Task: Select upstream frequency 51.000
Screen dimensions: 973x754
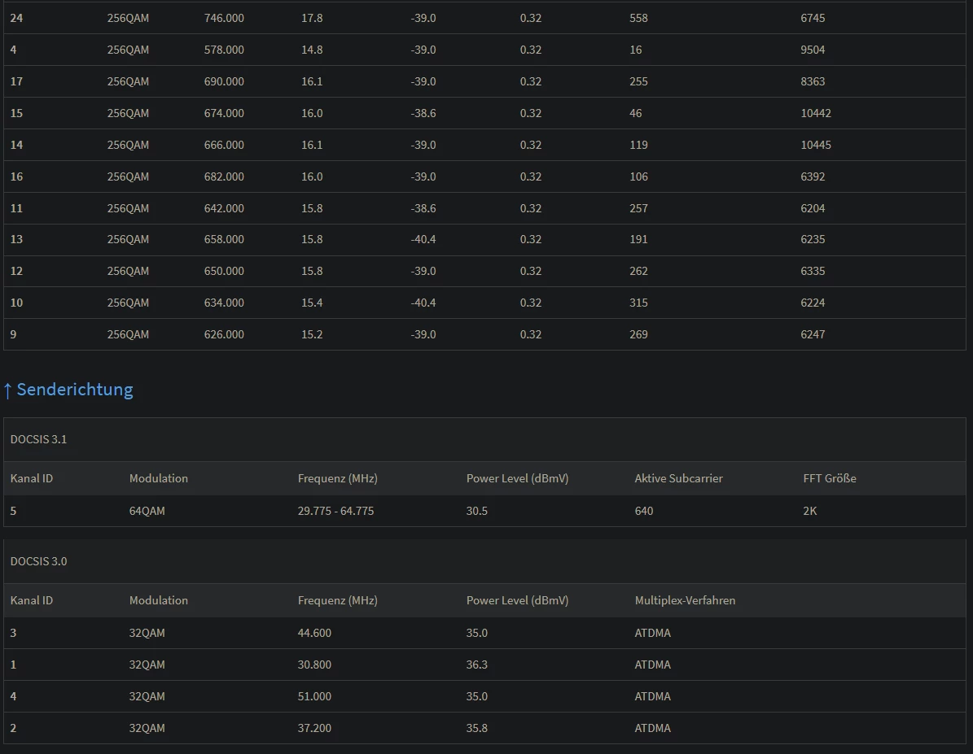Action: click(x=314, y=696)
